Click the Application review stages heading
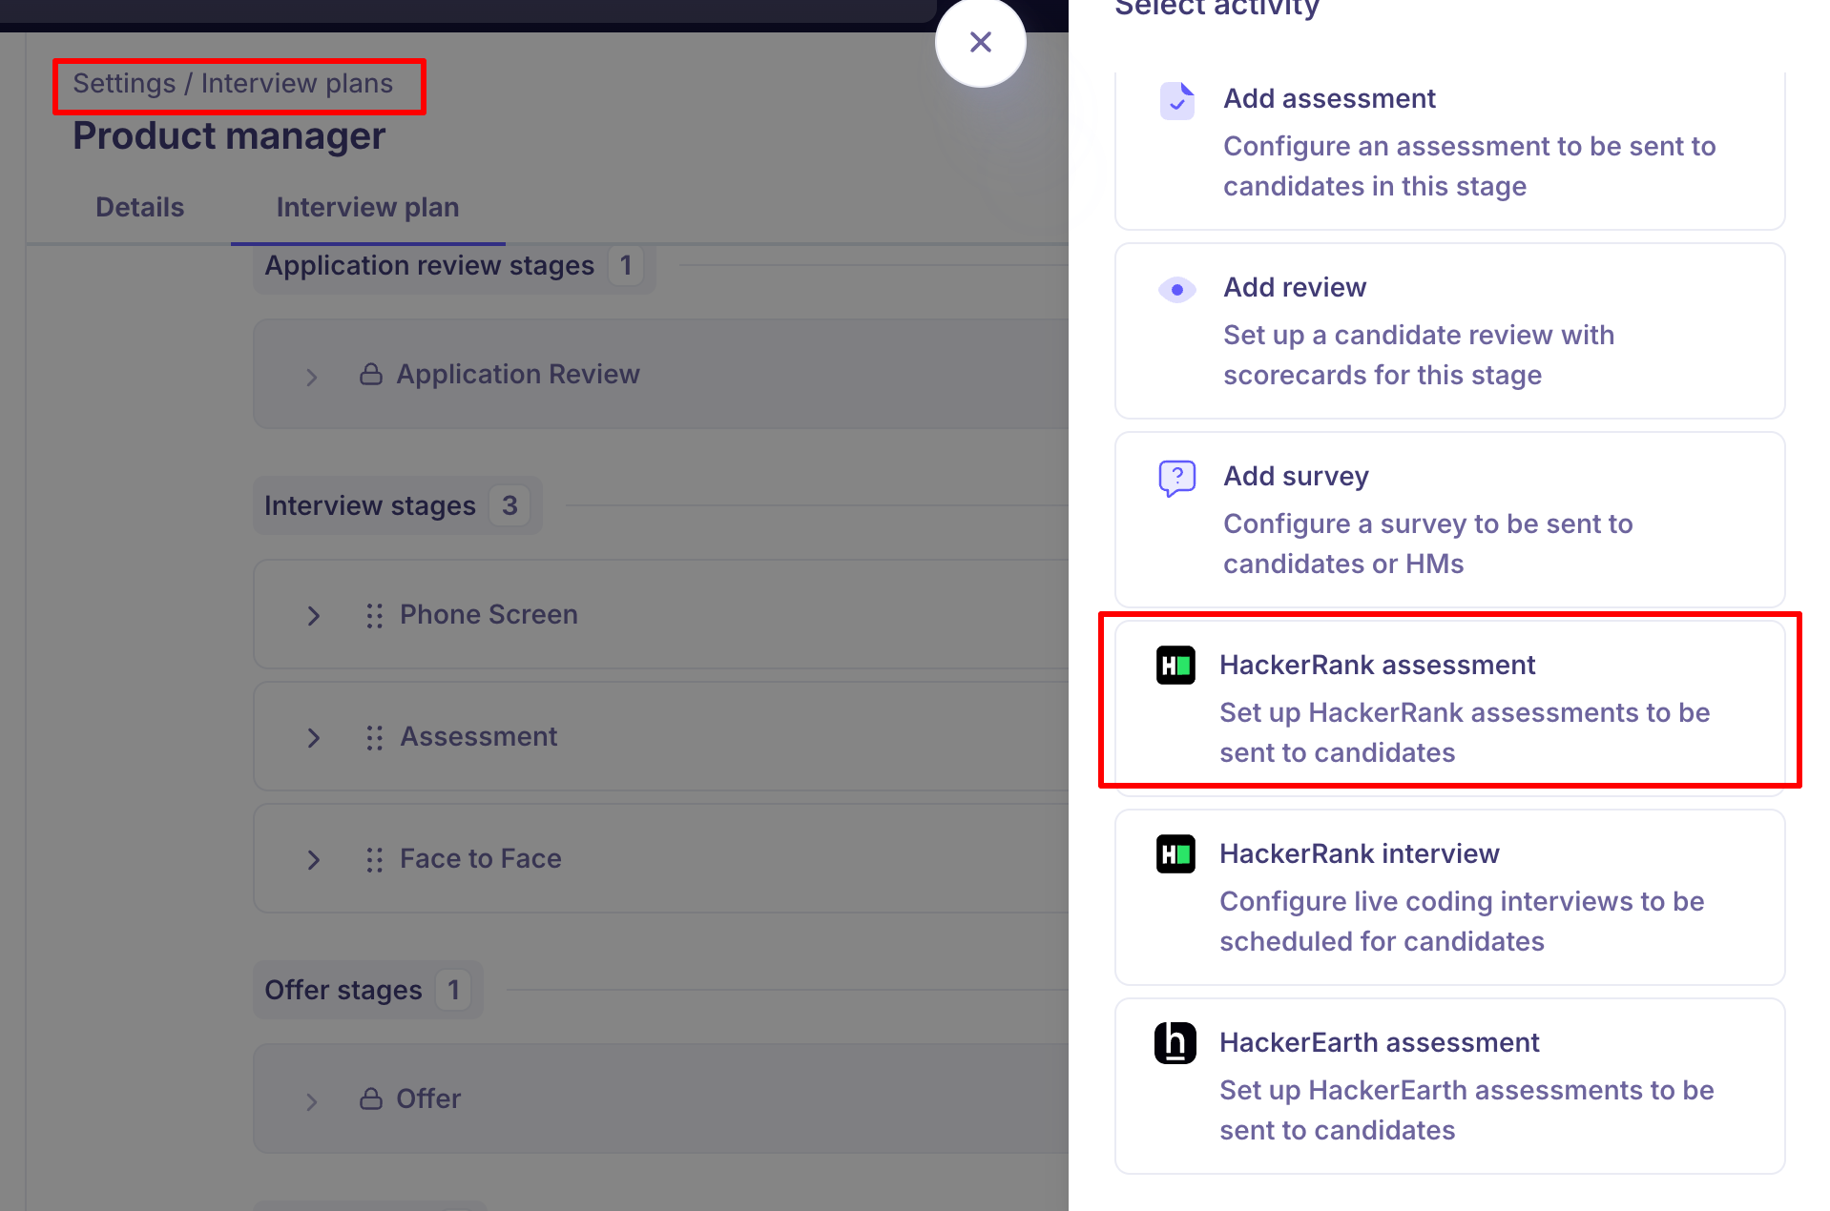Viewport: 1830px width, 1211px height. click(429, 266)
